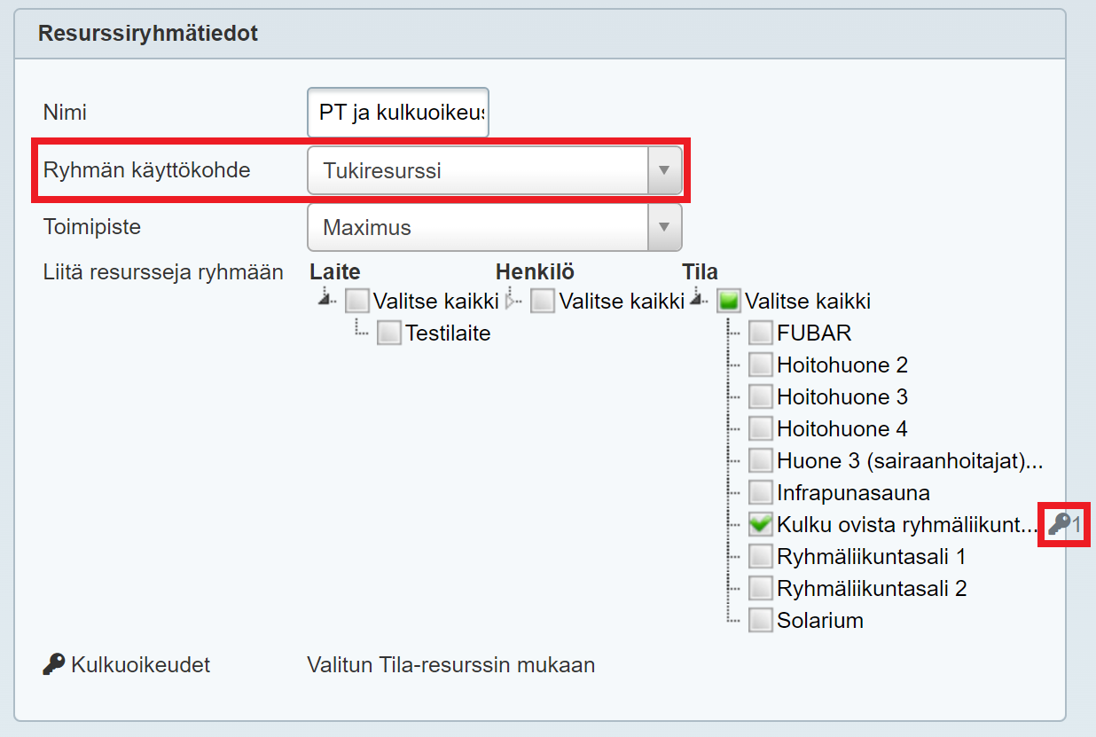Click the Huone 3 (sairaanhoitajat) item
Image resolution: width=1096 pixels, height=737 pixels.
907,461
